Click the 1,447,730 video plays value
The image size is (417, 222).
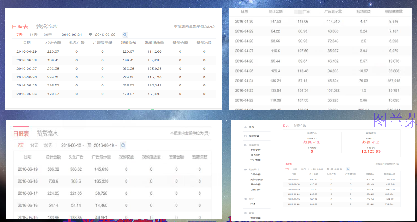pyautogui.click(x=389, y=189)
